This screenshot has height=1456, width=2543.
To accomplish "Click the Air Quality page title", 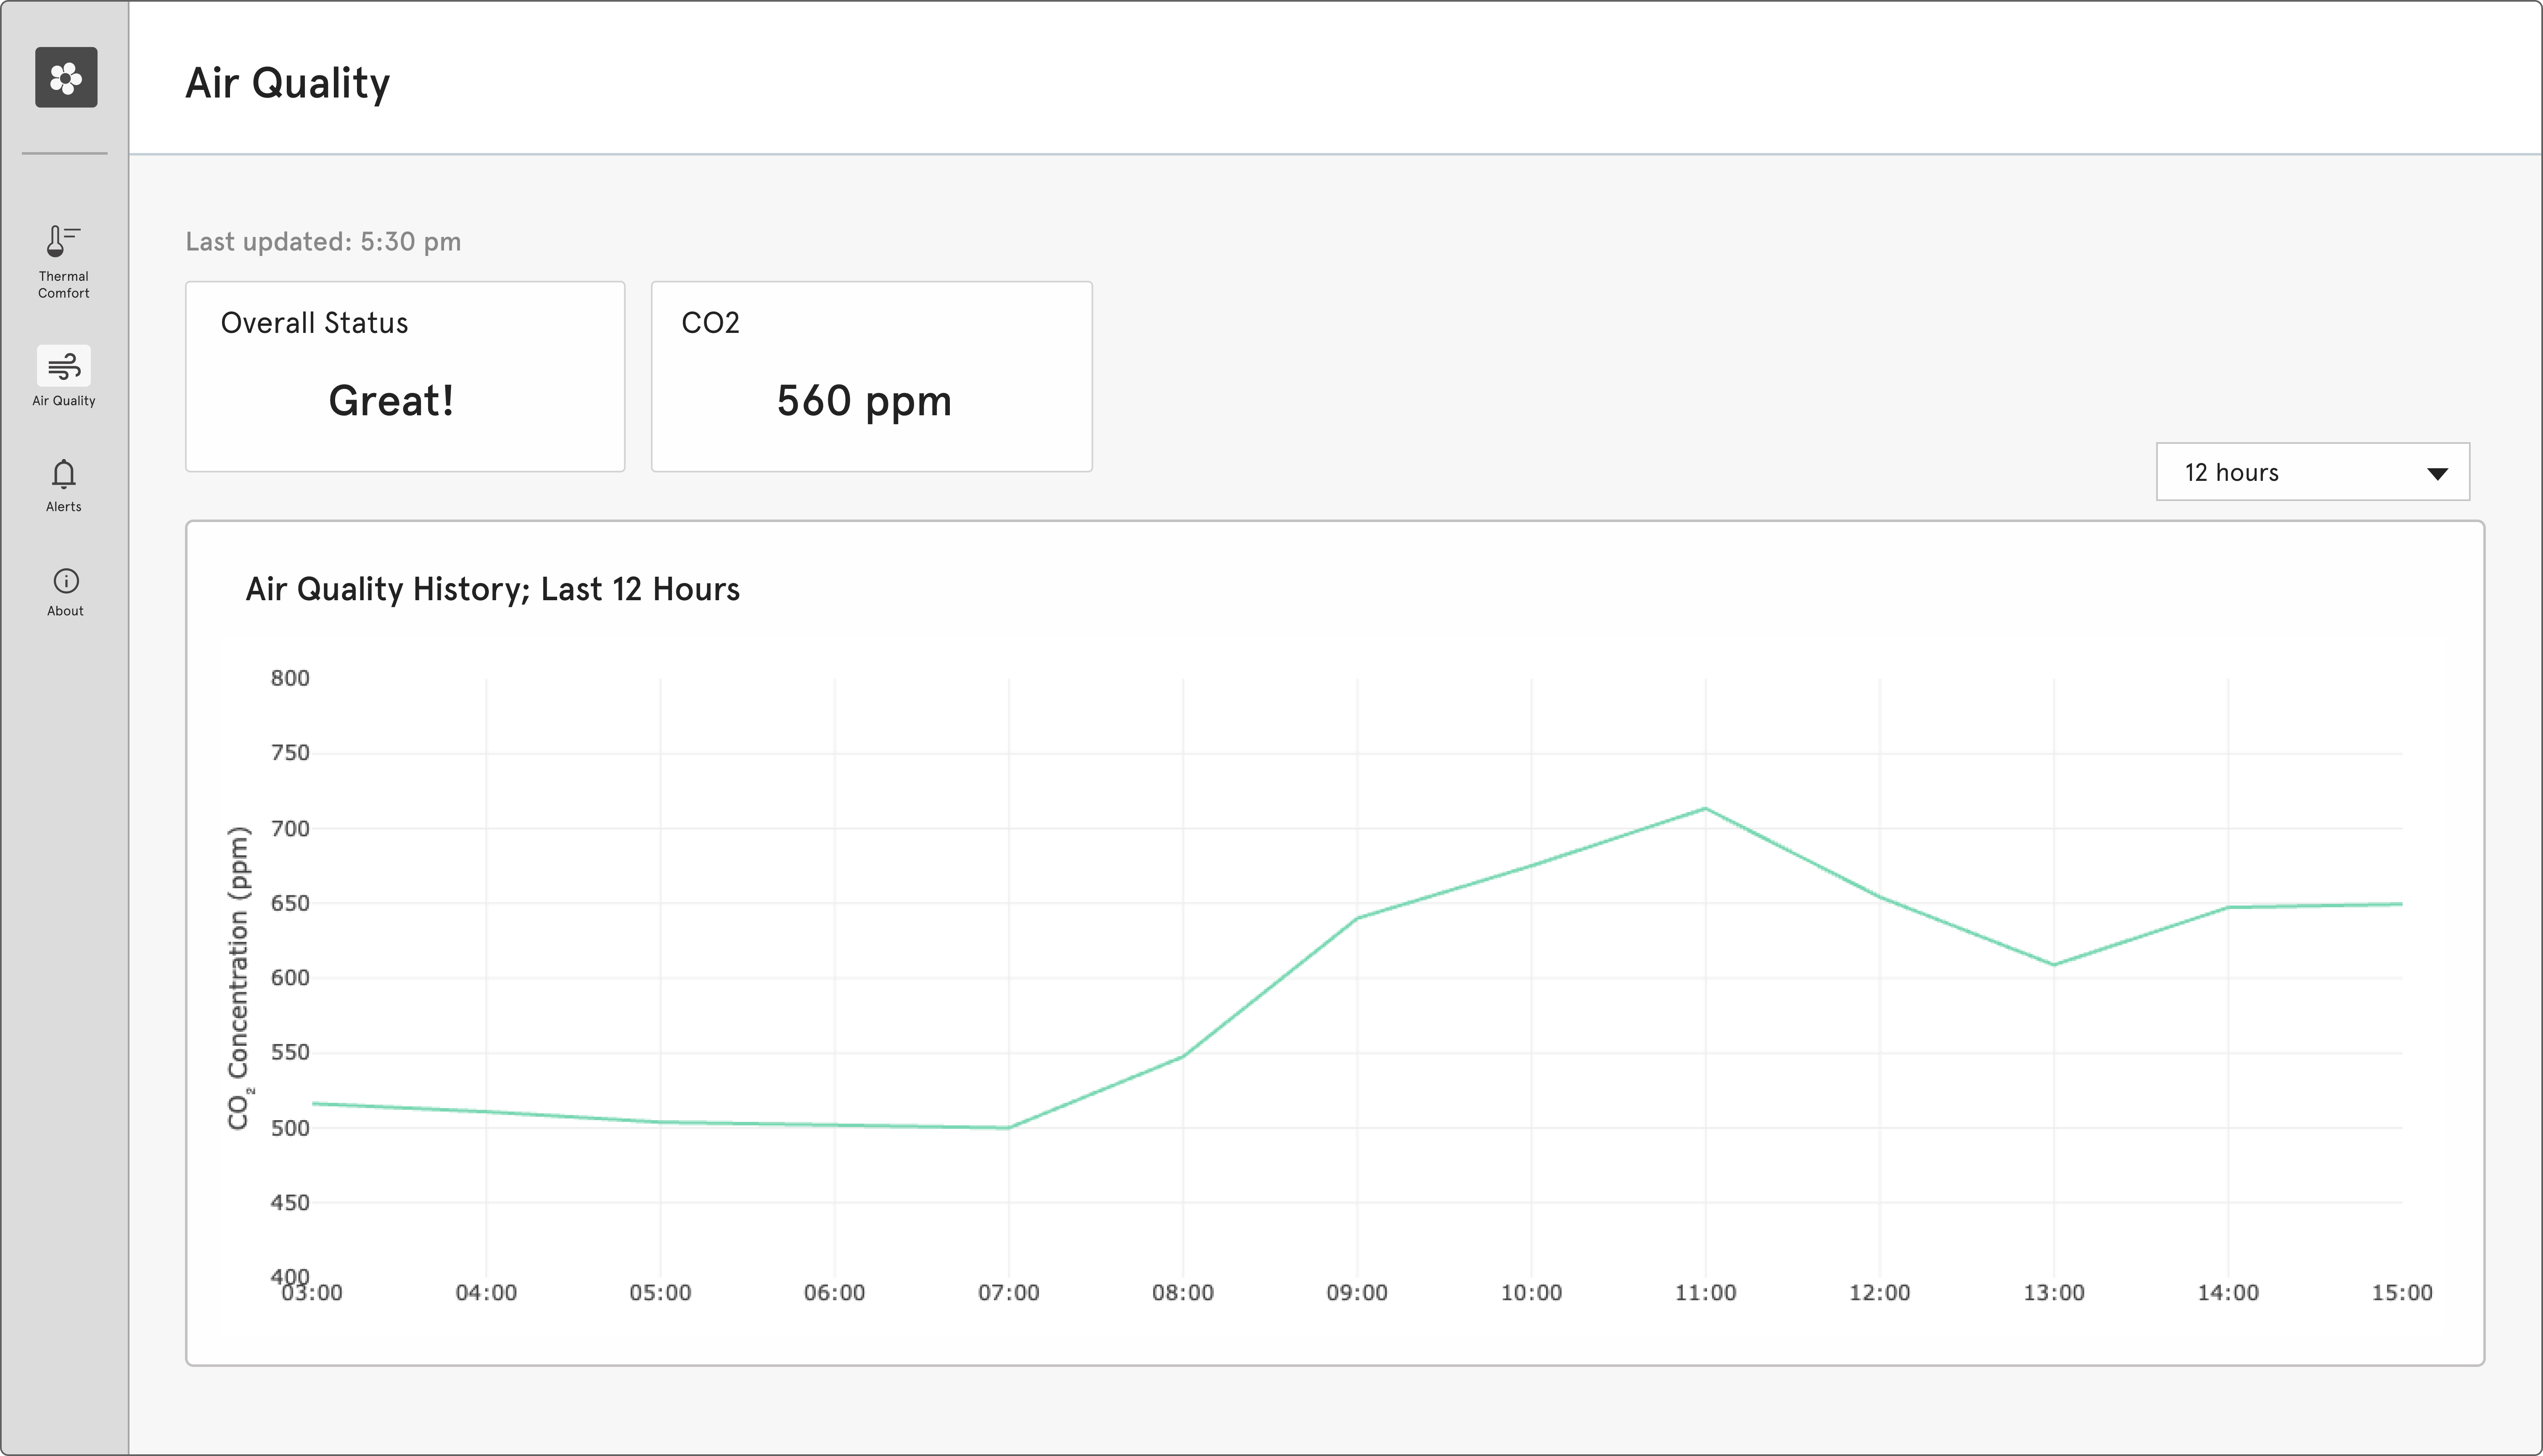I will [x=288, y=83].
